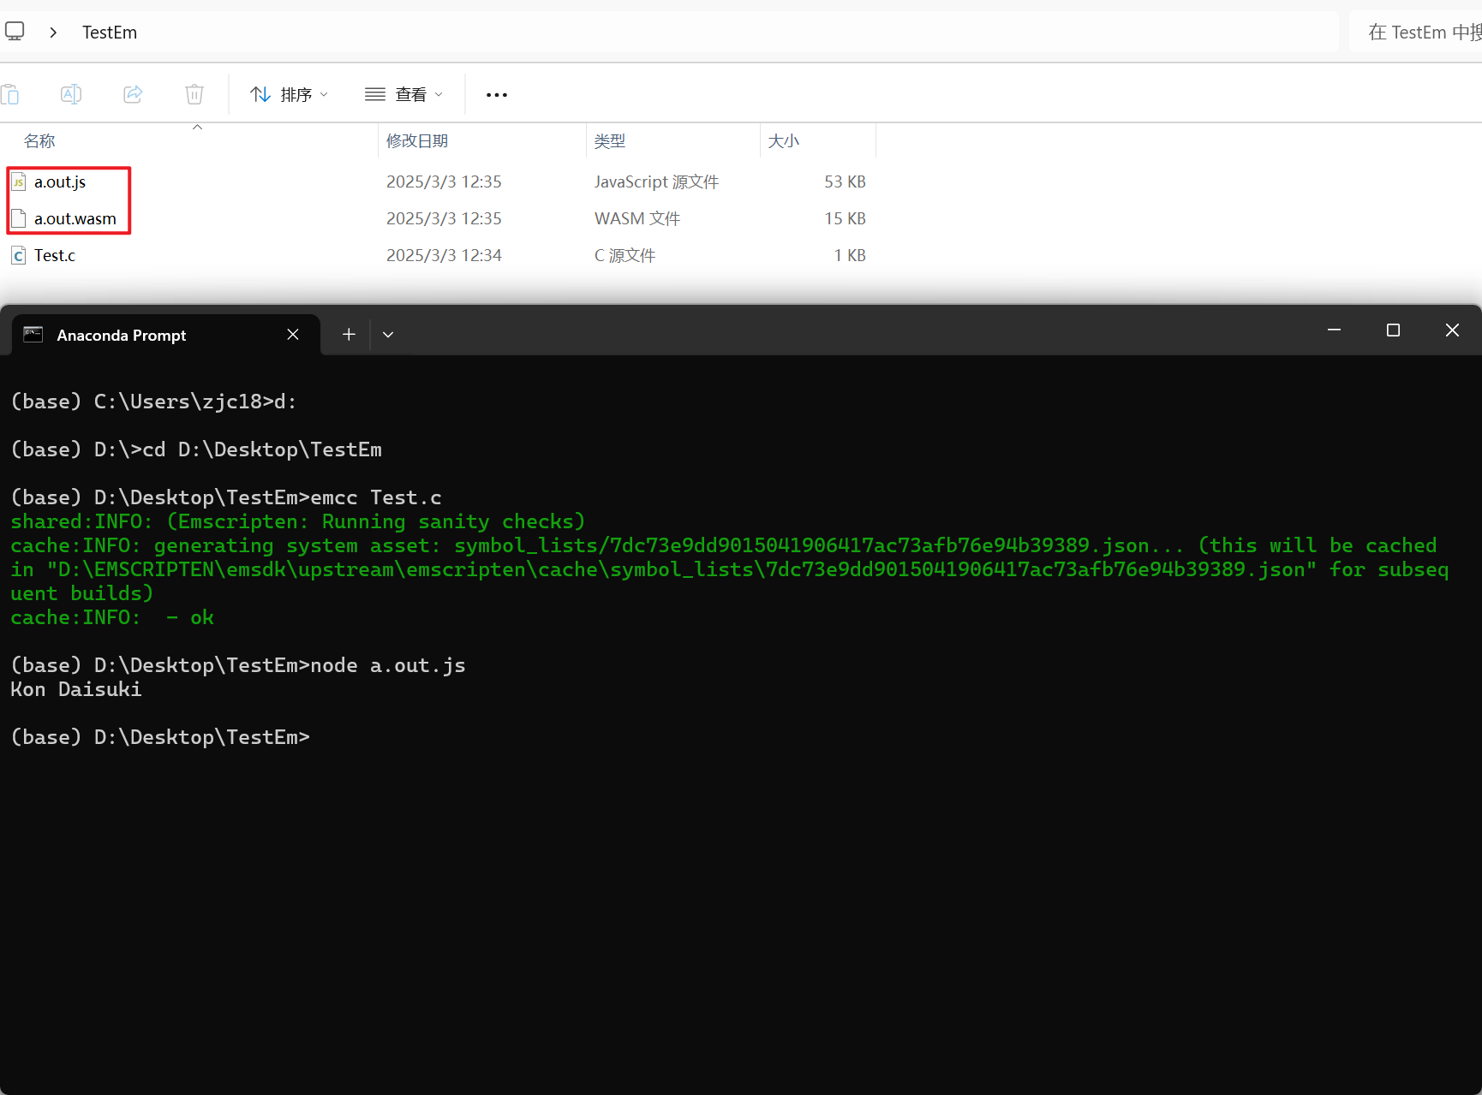Screen dimensions: 1482x1095
Task: Click the This PC monitor icon in address bar
Action: (x=15, y=33)
